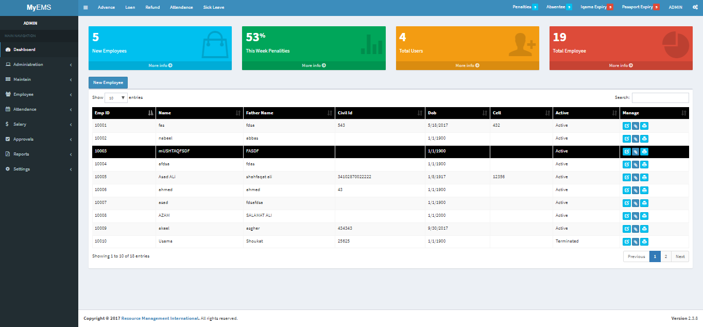Click edit icon for employee 10001
Screen dimensions: 703x327
[x=626, y=126]
